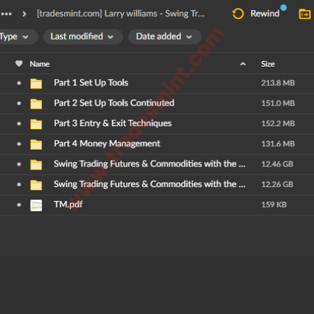The height and width of the screenshot is (314, 314).
Task: Sort by the Size column header
Action: tap(268, 64)
